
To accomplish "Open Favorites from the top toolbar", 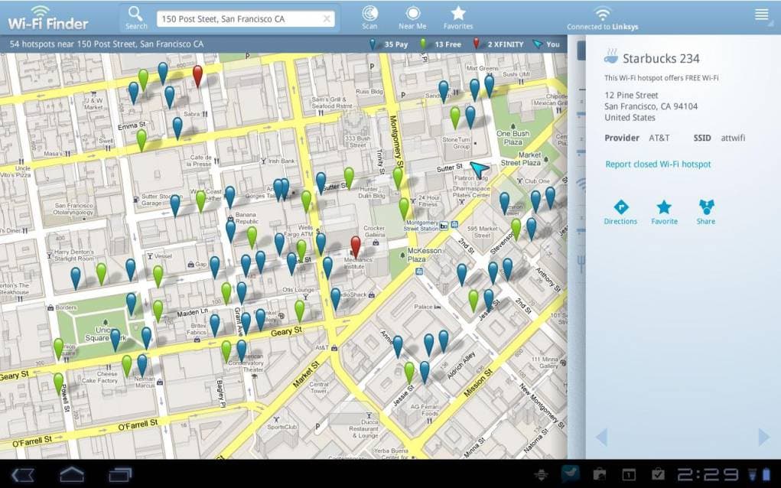I will [x=457, y=15].
